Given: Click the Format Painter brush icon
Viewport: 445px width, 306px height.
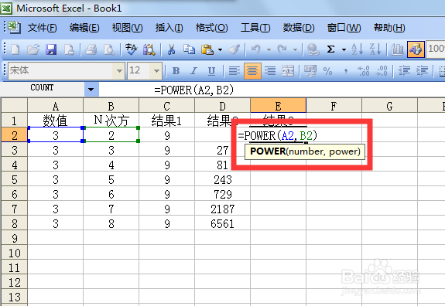Looking at the screenshot, I should tap(234, 49).
